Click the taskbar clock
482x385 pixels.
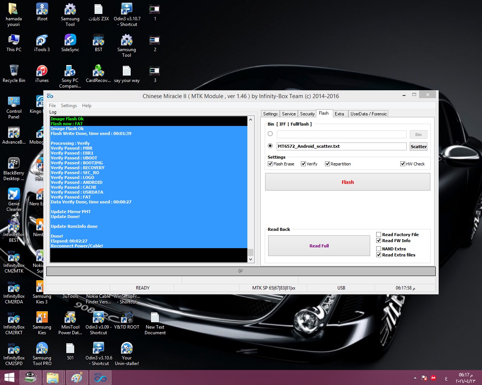tap(465, 378)
